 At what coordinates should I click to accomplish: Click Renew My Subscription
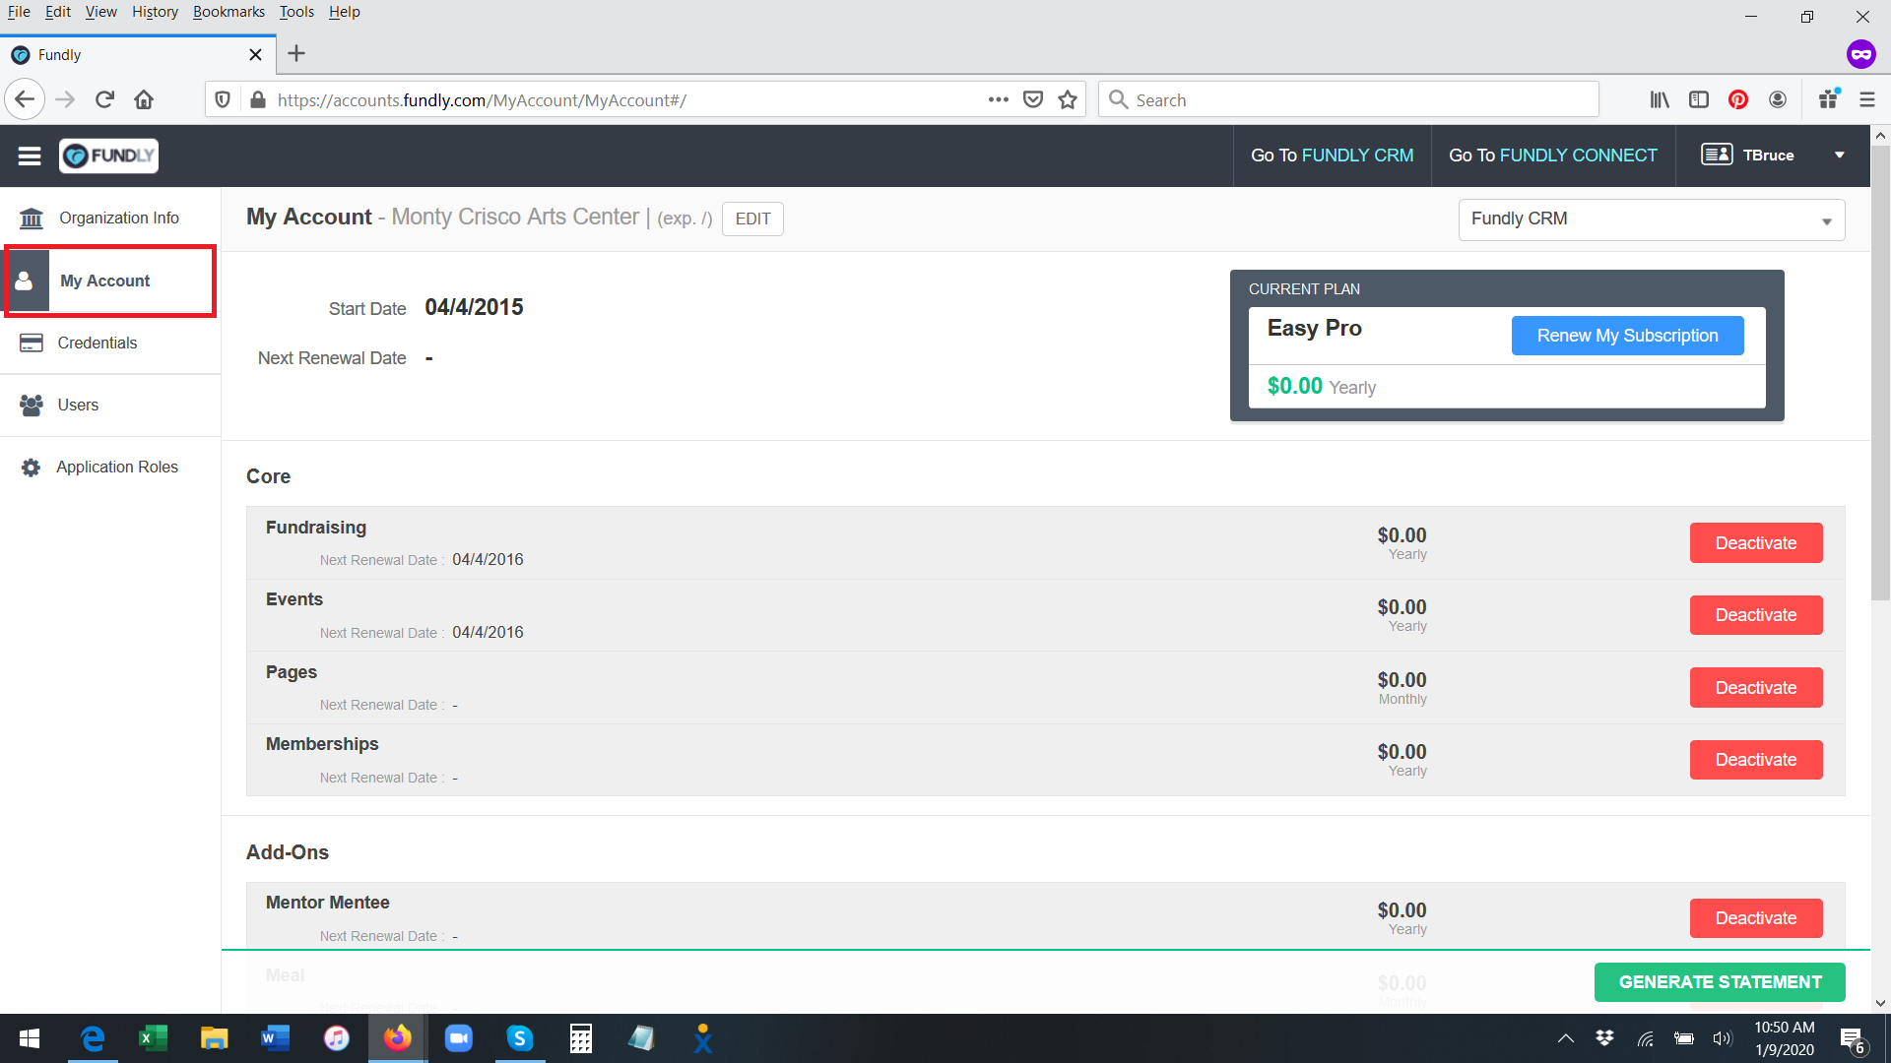pos(1627,336)
